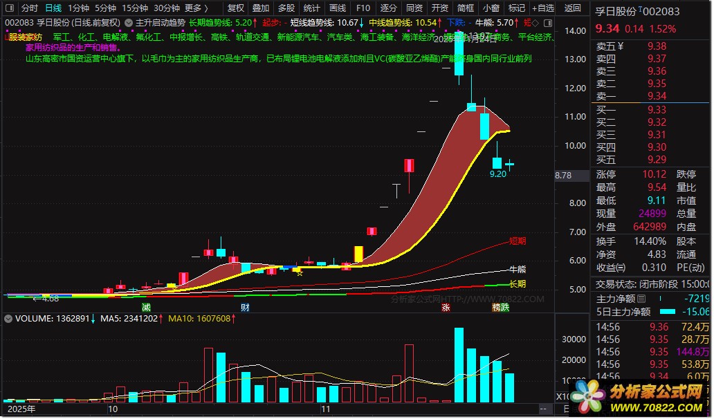Click the -- button at the right end of the date axis
Image resolution: width=714 pixels, height=419 pixels.
coord(543,409)
